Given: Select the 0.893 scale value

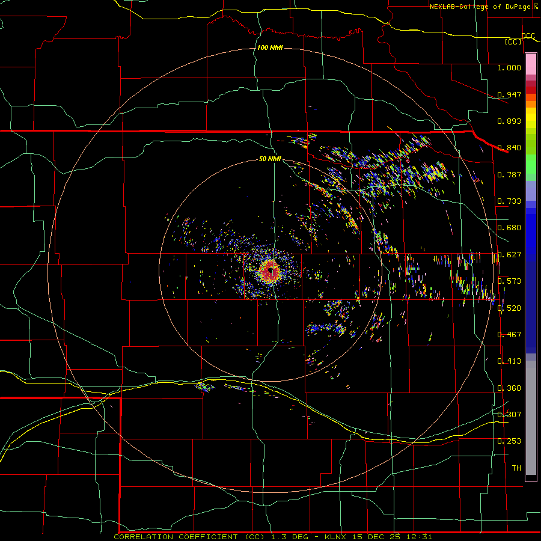Looking at the screenshot, I should [509, 121].
